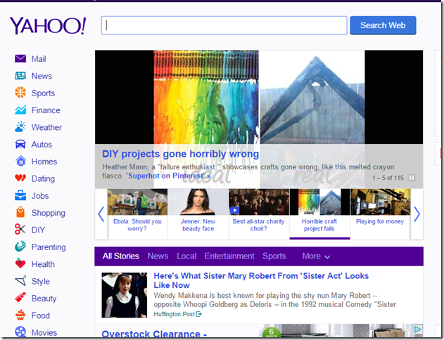The height and width of the screenshot is (340, 444).
Task: Select the Sports basketball icon
Action: pyautogui.click(x=20, y=93)
